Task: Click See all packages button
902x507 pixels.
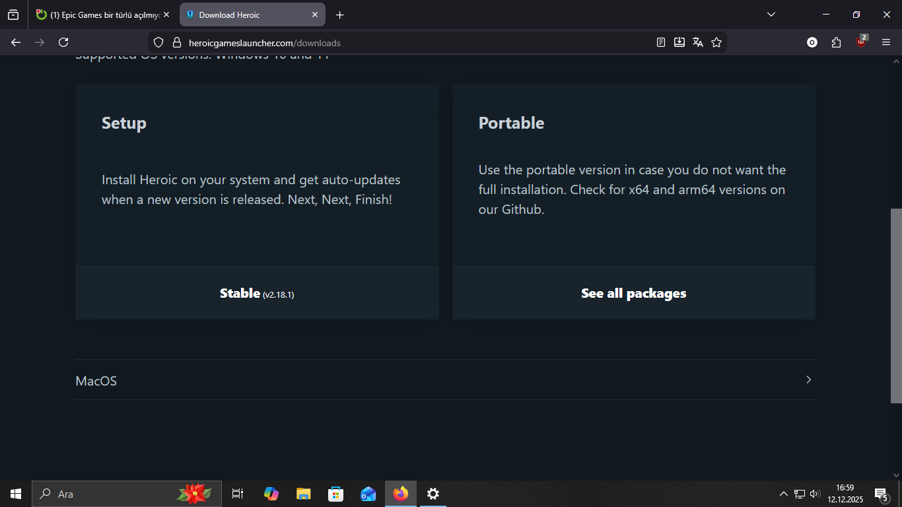Action: tap(634, 293)
